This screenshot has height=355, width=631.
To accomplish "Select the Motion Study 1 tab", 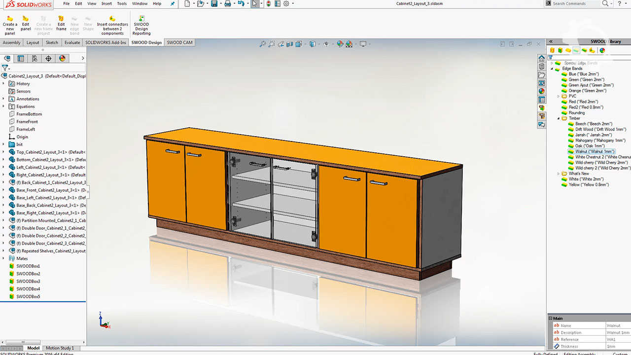I will (60, 348).
